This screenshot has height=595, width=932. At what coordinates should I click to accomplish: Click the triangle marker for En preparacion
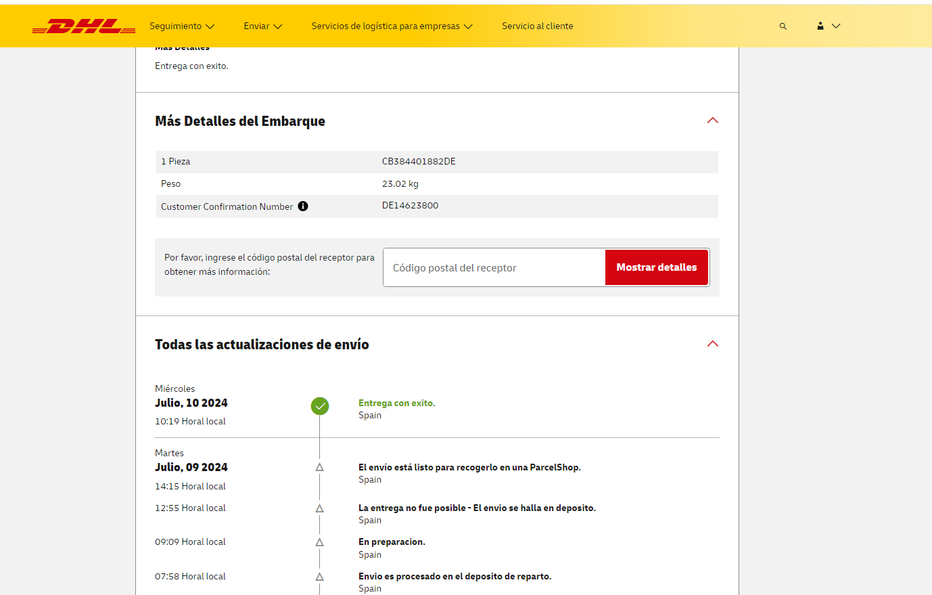point(320,542)
